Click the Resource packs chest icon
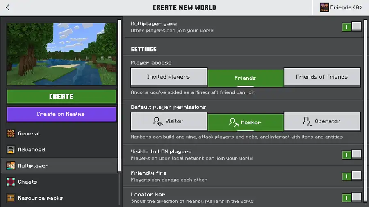369x207 pixels. pos(11,198)
